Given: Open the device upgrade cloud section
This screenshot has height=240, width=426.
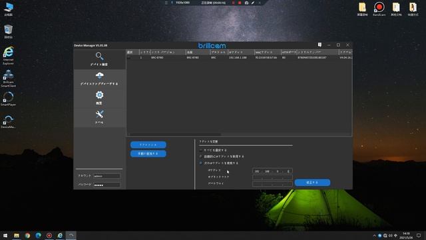Looking at the screenshot, I should [99, 79].
